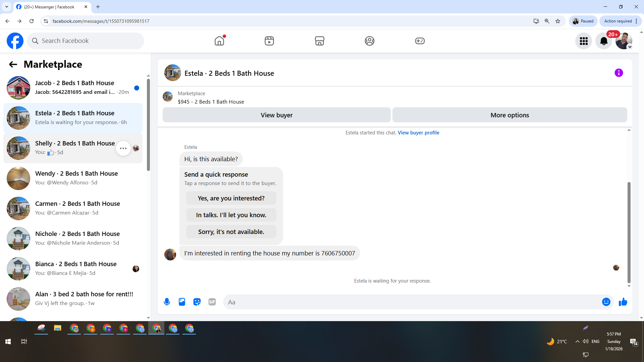Screen dimensions: 644x362
Task: Click More options button
Action: [509, 115]
